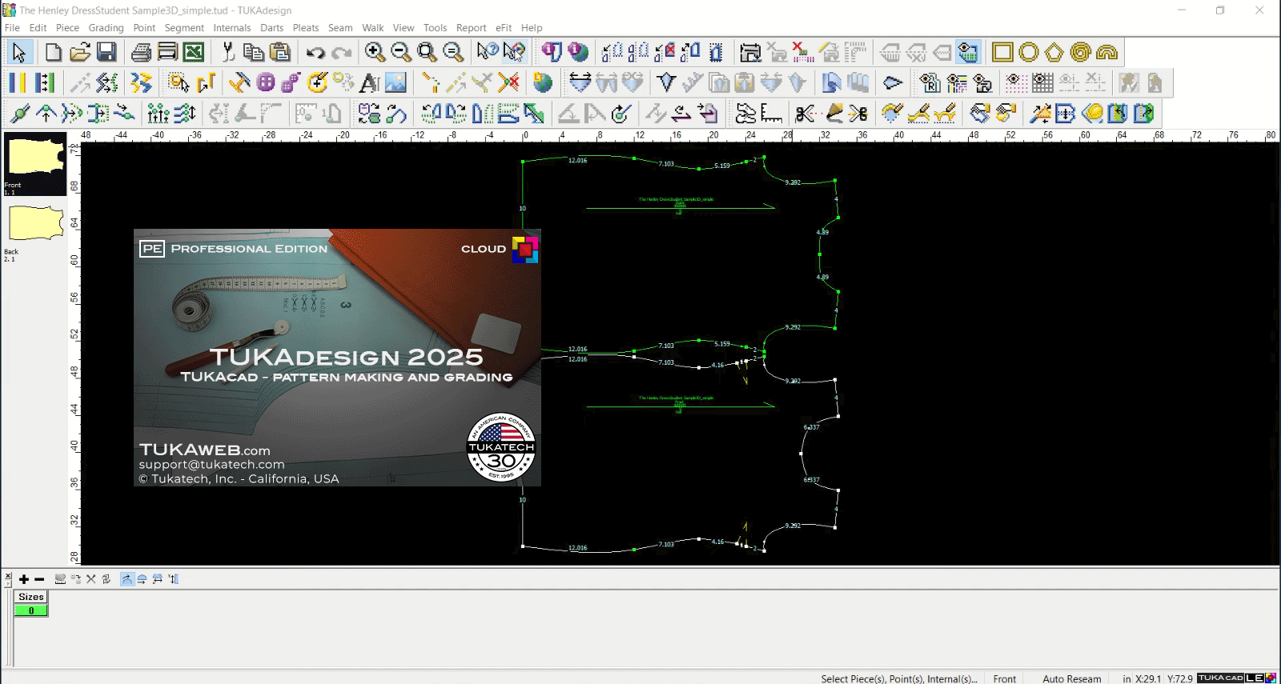This screenshot has width=1281, height=684.
Task: Click the printer icon
Action: [141, 53]
